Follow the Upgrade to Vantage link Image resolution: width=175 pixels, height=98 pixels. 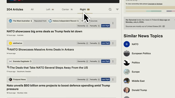(x=155, y=4)
